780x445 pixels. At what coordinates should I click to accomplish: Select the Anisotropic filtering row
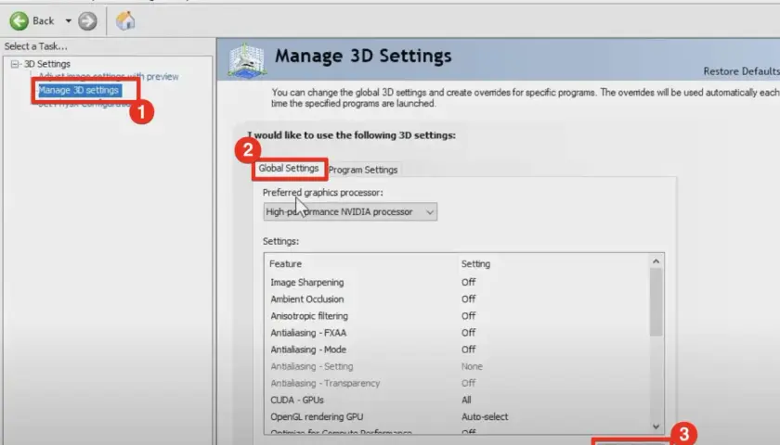point(457,316)
